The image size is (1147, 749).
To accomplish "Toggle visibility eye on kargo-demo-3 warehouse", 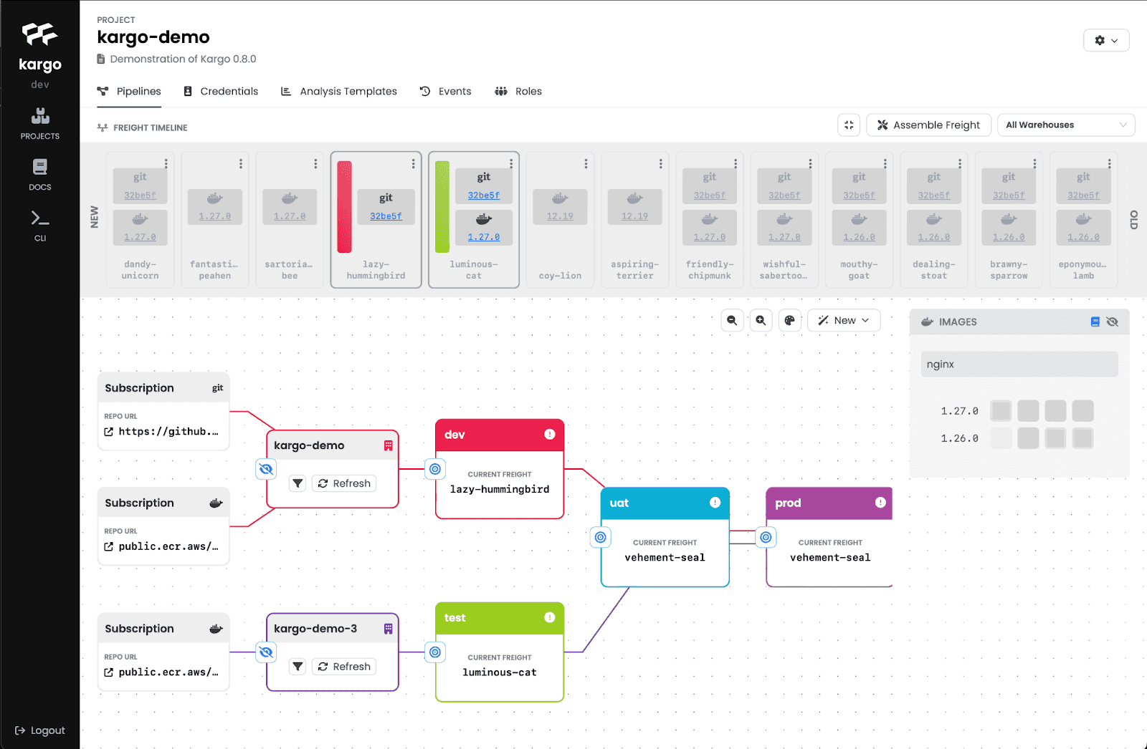I will point(266,652).
